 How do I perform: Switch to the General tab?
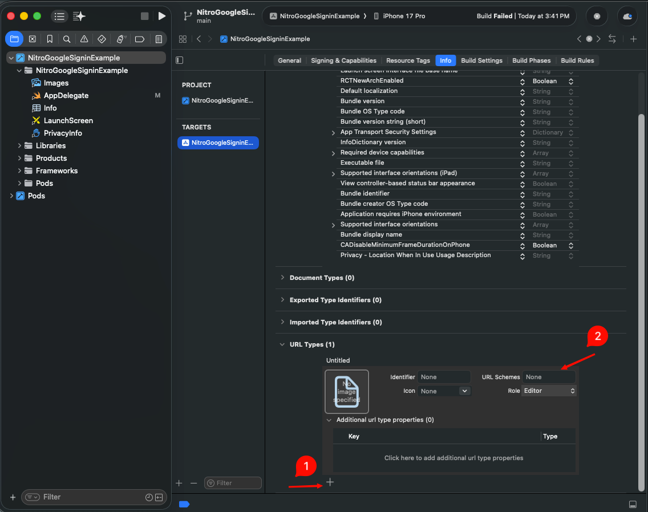[x=289, y=60]
